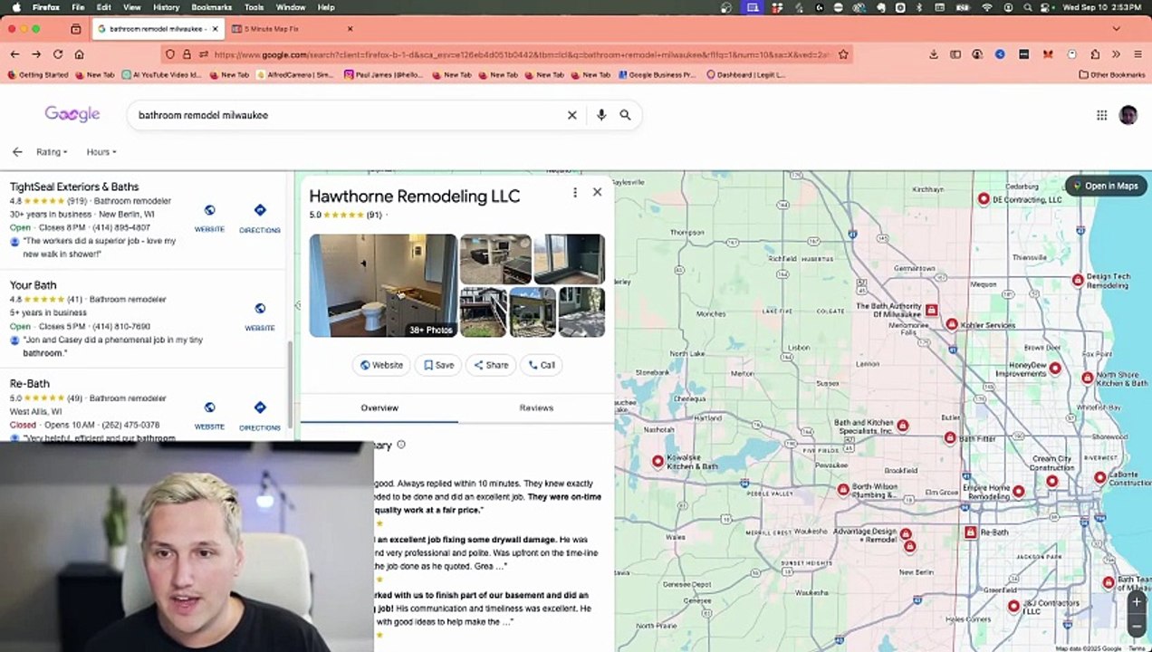Select the Reviews tab

tap(536, 407)
